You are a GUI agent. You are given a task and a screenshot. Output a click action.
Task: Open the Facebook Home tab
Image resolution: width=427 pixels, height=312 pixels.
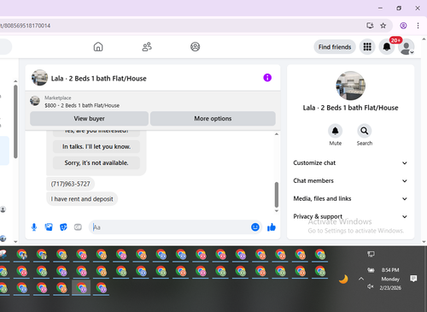(98, 47)
